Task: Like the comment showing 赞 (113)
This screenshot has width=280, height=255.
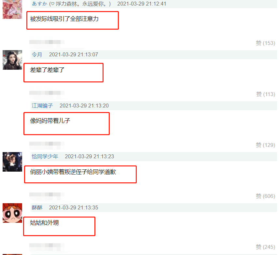Action: (265, 94)
